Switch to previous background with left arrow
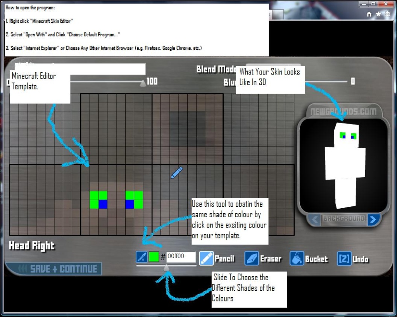Viewport: 397px width, 317px height. click(314, 219)
